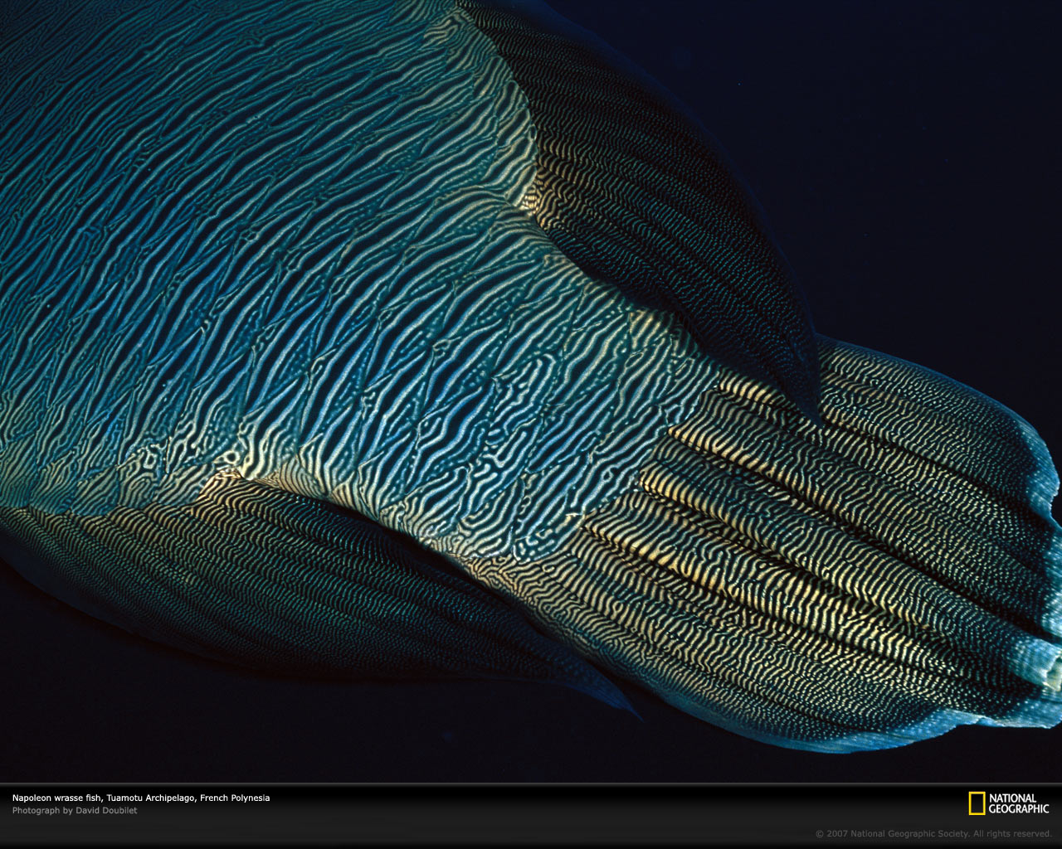This screenshot has width=1062, height=849.
Task: Select the 'Napoleon wrasse fish' caption text
Action: (x=56, y=798)
